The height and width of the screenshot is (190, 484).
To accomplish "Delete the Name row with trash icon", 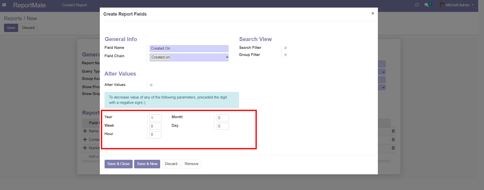I will click(x=393, y=131).
